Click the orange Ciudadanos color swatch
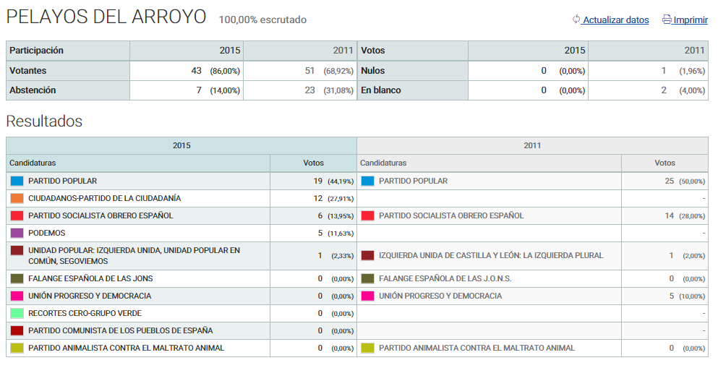Image resolution: width=718 pixels, height=368 pixels. 17,198
